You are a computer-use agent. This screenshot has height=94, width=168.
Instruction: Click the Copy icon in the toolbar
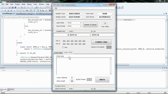point(22,7)
